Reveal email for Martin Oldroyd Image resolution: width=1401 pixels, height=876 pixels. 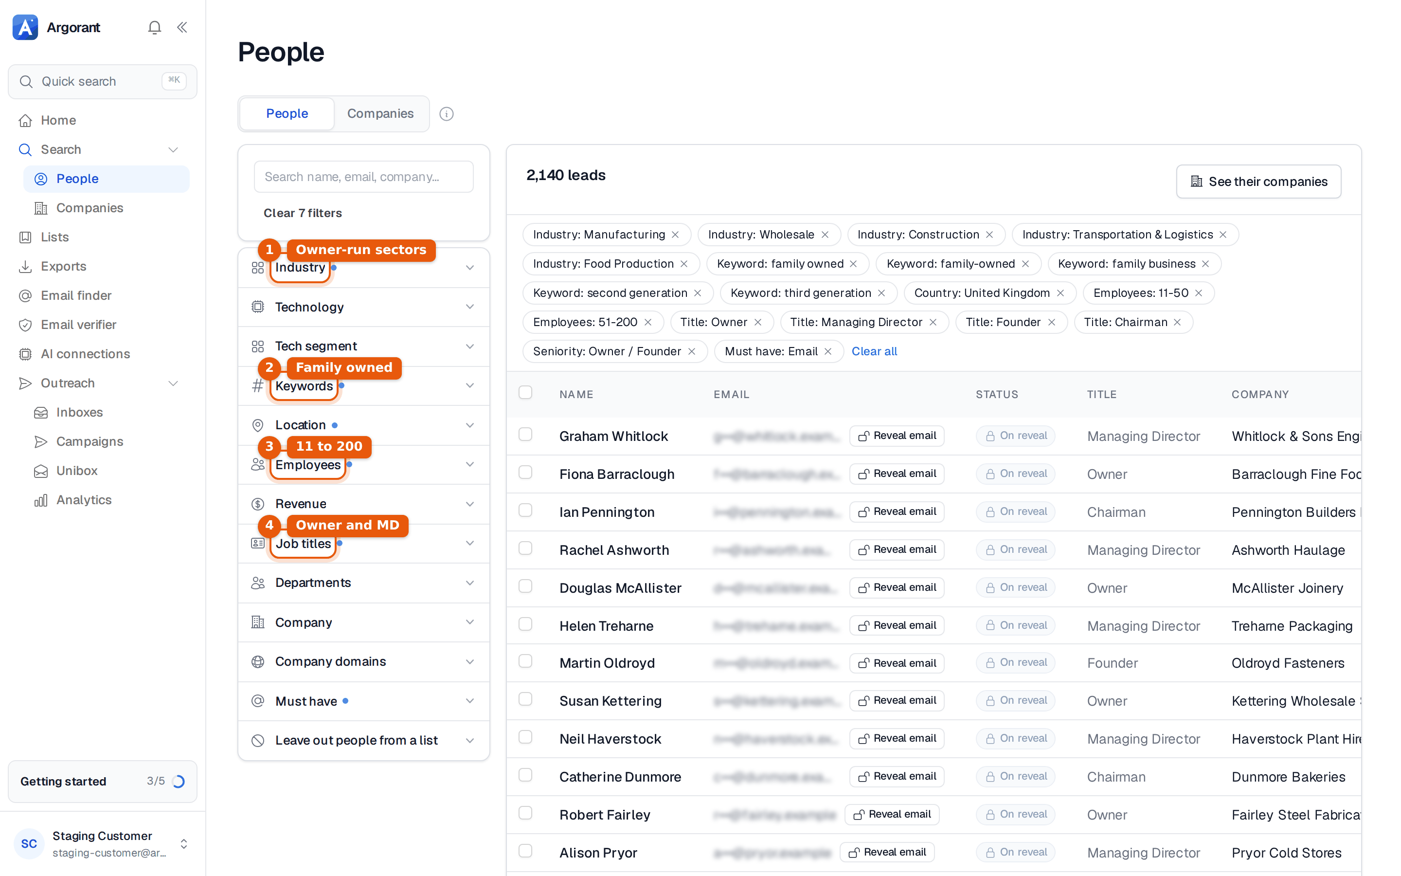click(897, 663)
